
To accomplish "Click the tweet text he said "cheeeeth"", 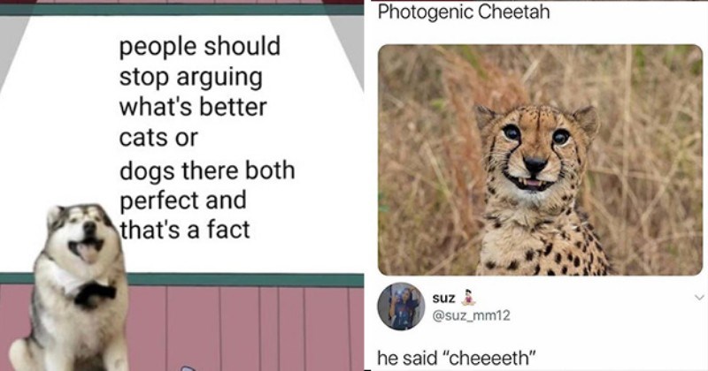I will (x=457, y=359).
